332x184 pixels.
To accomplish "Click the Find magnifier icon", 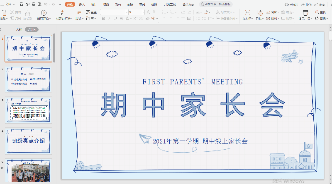I will (x=317, y=12).
